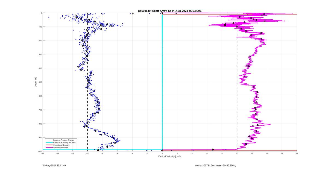Click the x-axis tick label '2'

[177, 153]
